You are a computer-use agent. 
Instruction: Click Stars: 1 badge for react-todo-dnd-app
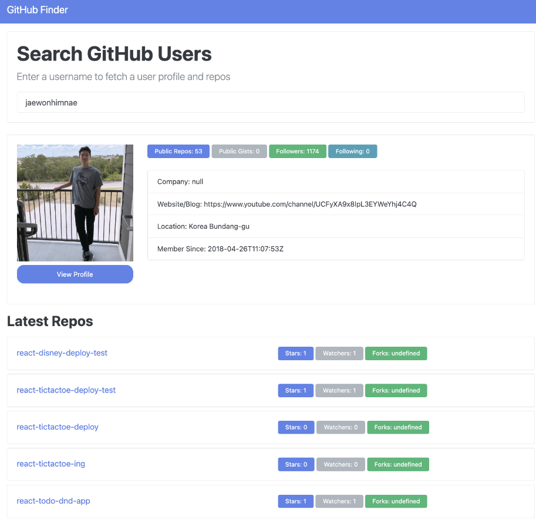296,501
